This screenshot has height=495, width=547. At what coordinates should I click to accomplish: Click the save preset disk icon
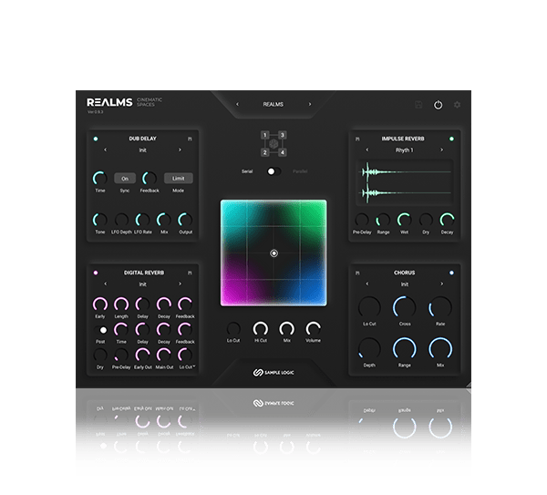click(x=419, y=105)
